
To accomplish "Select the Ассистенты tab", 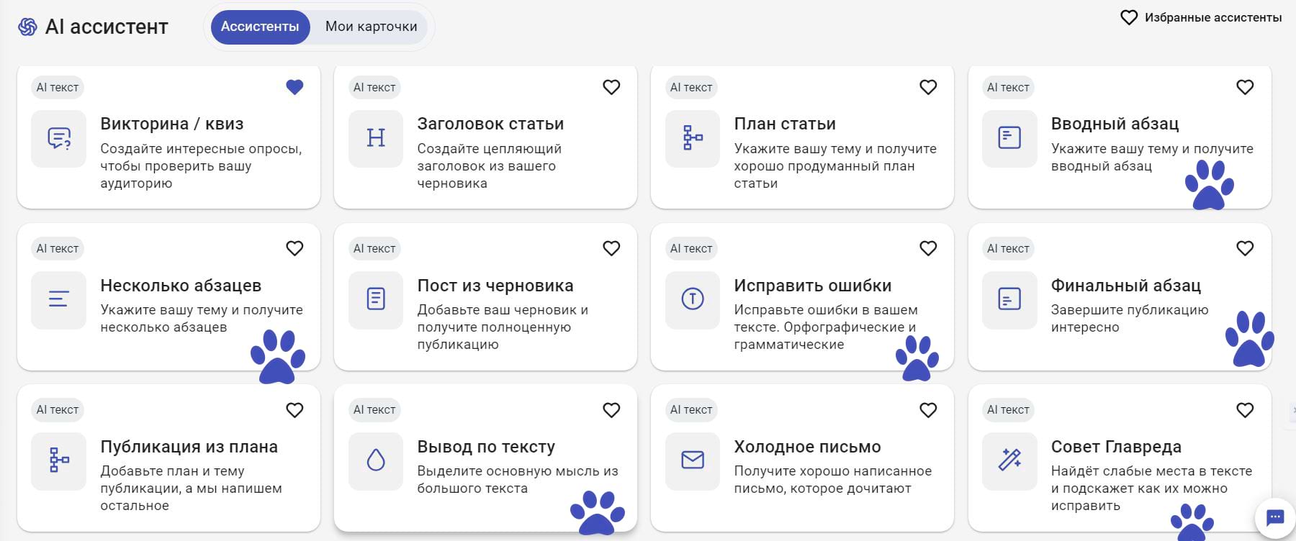I will (260, 27).
